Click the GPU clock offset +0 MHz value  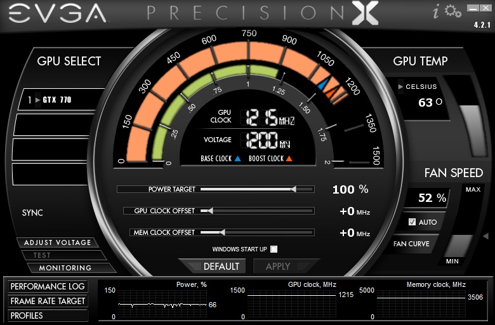tap(355, 211)
